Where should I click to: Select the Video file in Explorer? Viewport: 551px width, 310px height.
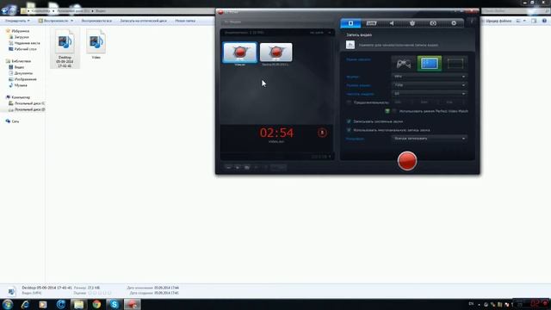[96, 44]
